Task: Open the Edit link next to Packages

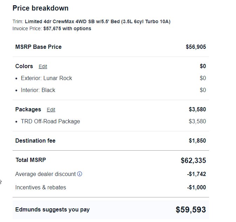Action: tap(51, 110)
